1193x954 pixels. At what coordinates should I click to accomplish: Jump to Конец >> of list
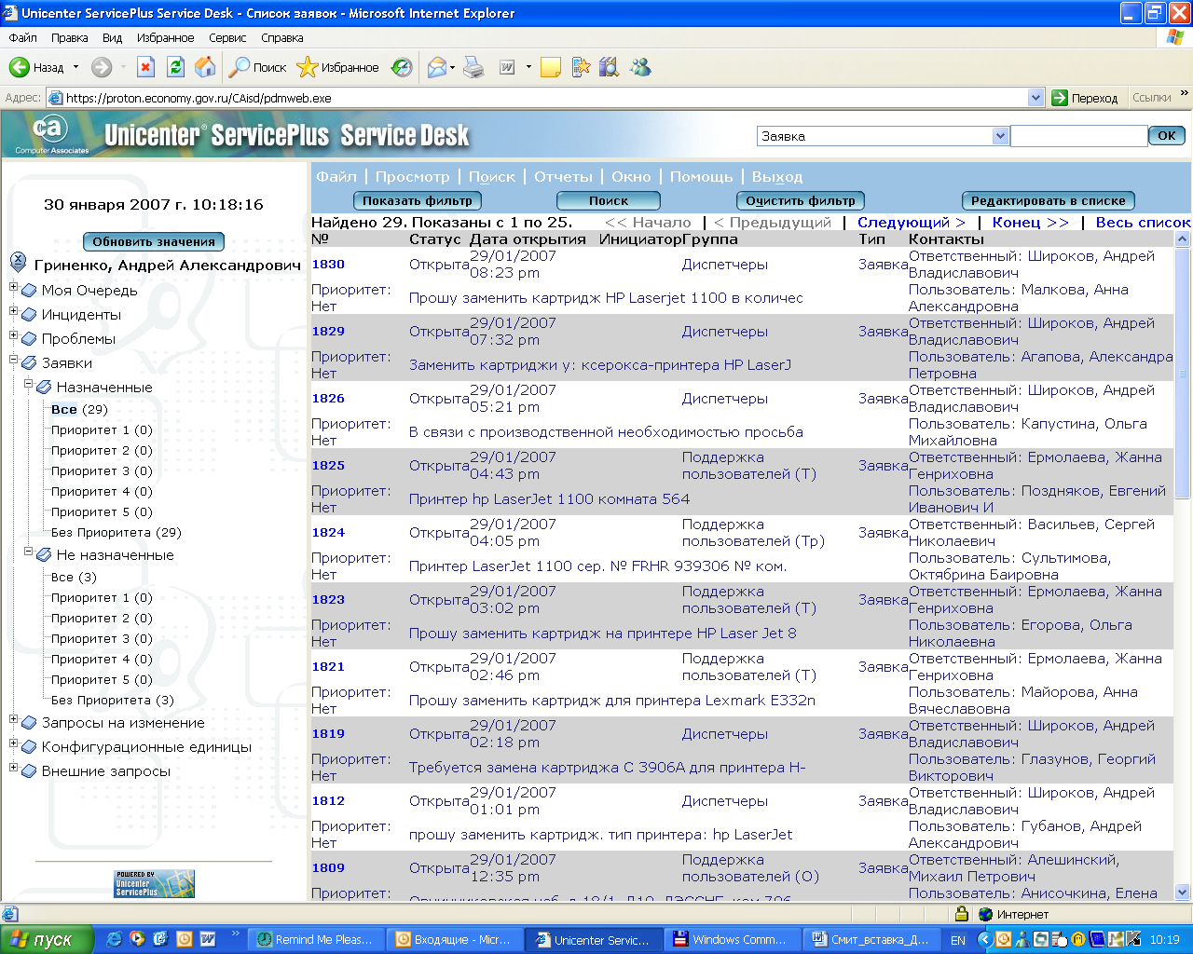pos(1030,222)
